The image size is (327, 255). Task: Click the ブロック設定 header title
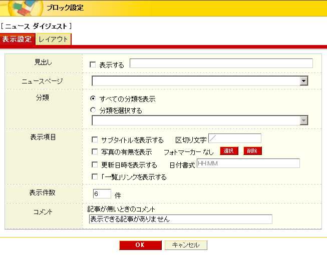[x=65, y=7]
